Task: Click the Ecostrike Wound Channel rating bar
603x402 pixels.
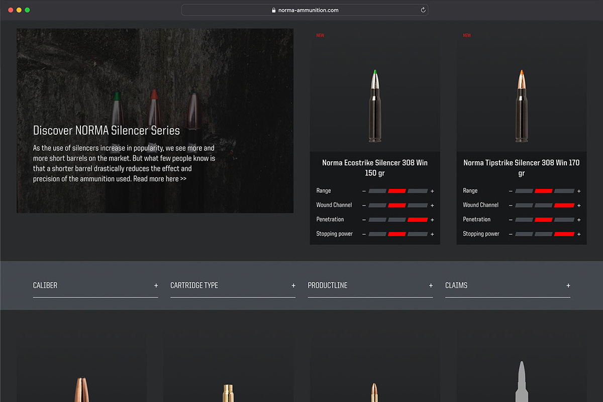Action: pyautogui.click(x=398, y=206)
